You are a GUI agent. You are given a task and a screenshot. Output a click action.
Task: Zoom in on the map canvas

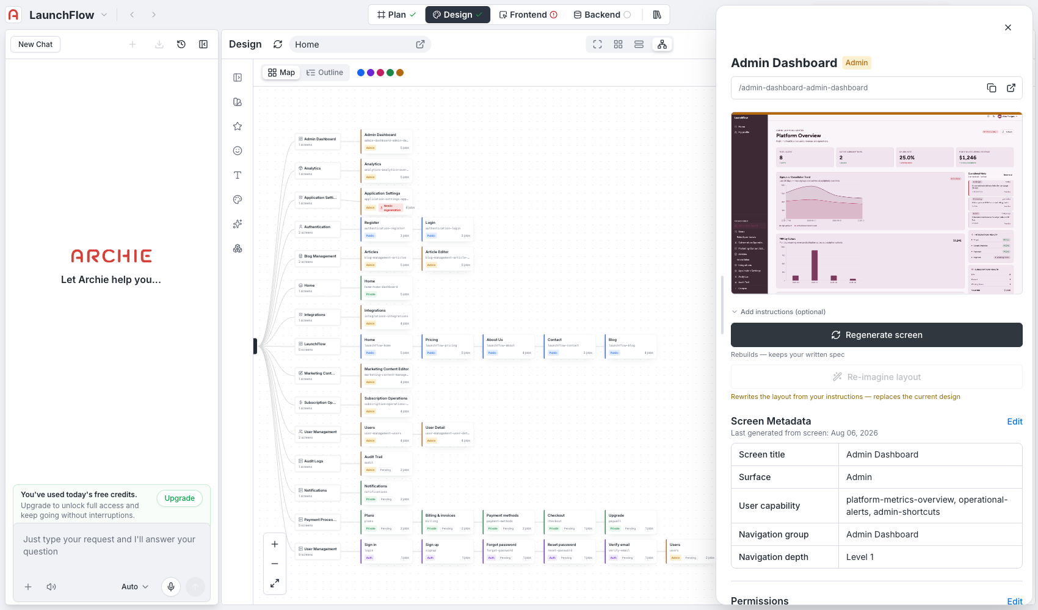coord(275,544)
